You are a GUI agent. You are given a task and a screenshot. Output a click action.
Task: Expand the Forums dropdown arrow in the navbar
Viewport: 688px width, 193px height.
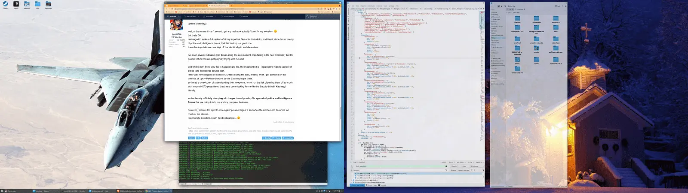178,17
